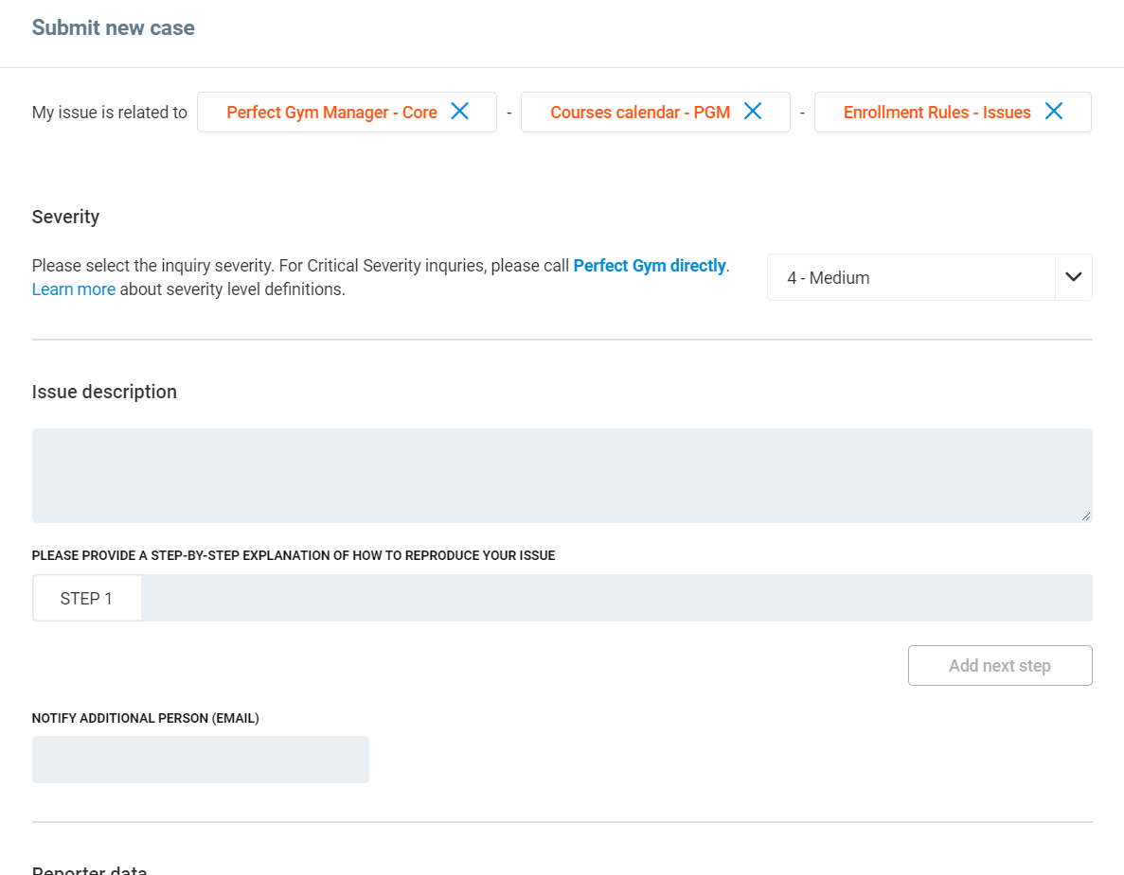Remove the Courses calendar - PGM tag
This screenshot has height=875, width=1124.
tap(753, 112)
